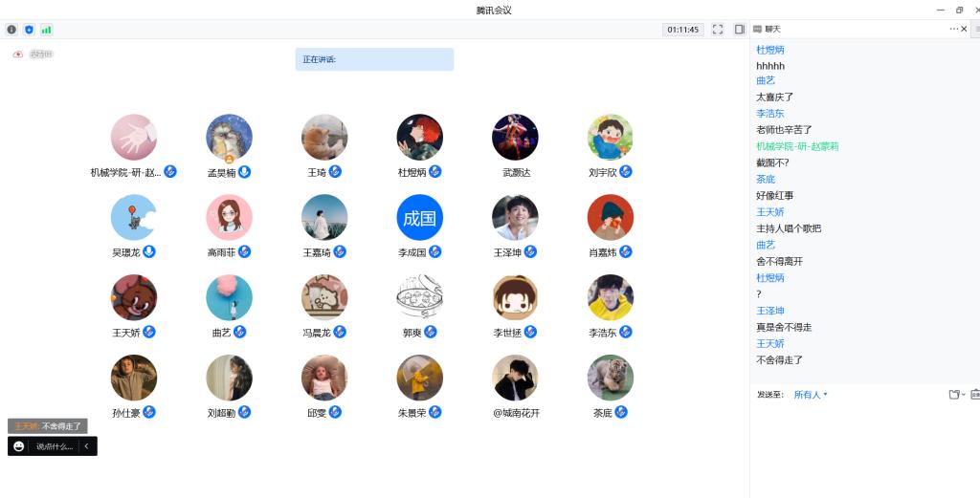Enter full screen mode
980x498 pixels.
click(718, 30)
